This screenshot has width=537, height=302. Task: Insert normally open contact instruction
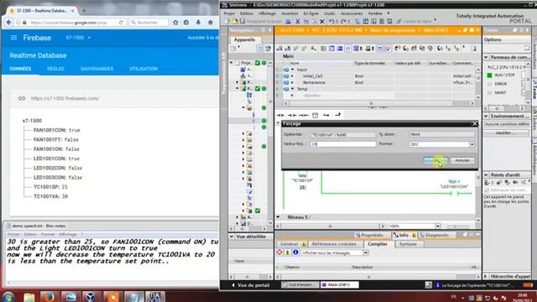coord(281,115)
